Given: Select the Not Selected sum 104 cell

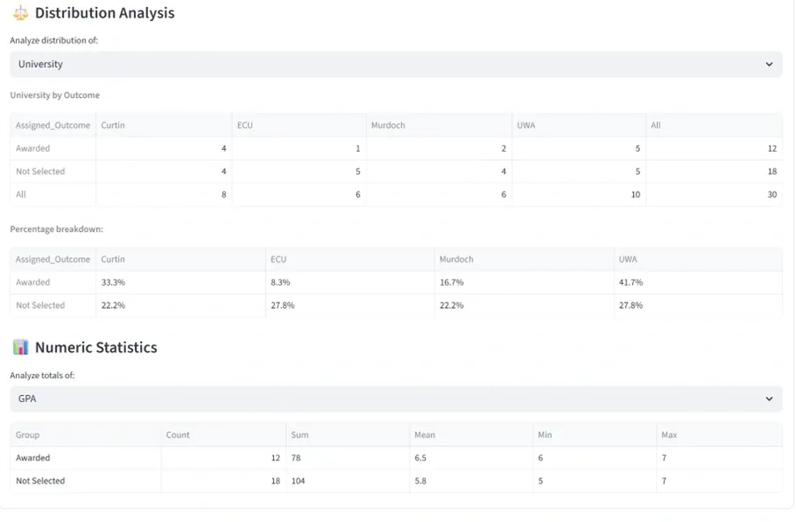Looking at the screenshot, I should pos(301,481).
